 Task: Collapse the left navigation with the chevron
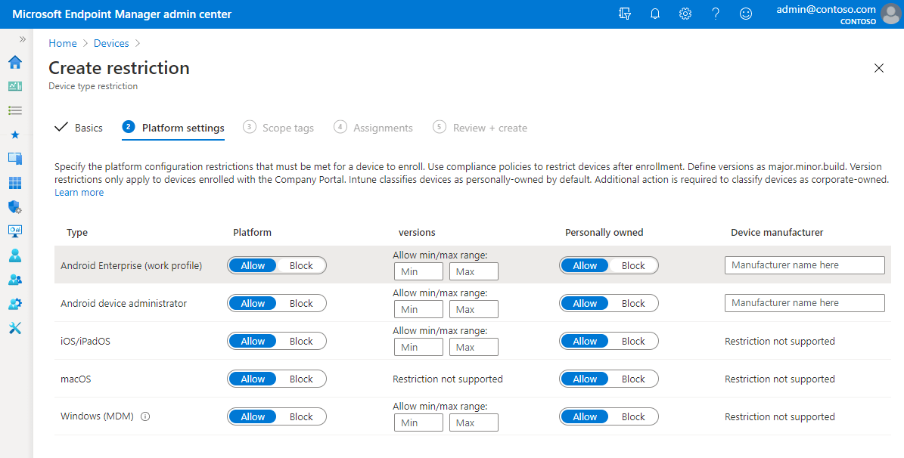23,39
